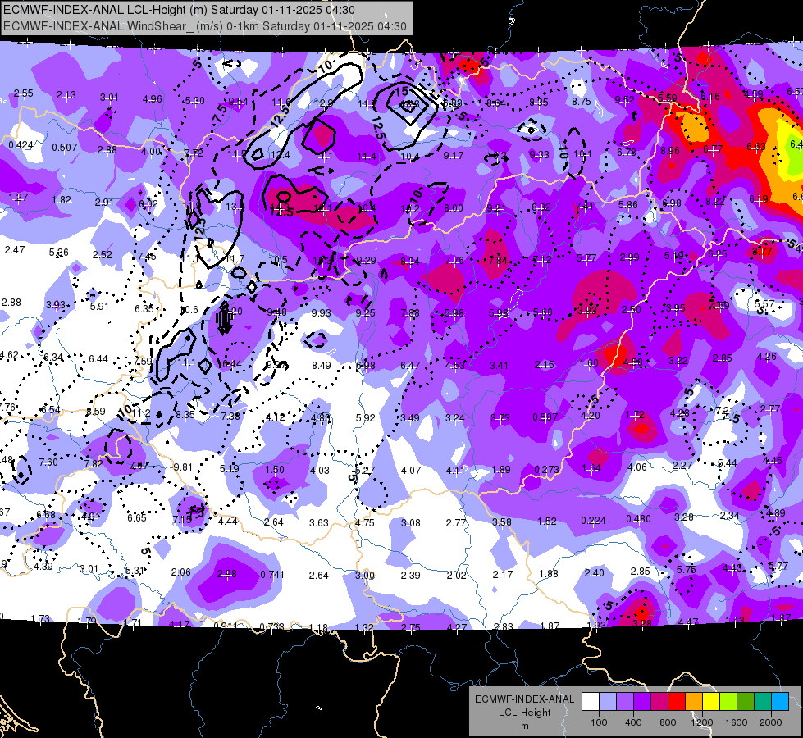Click the legend label 1600

(737, 722)
